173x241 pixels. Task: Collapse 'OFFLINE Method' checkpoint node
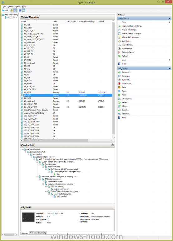pos(46,186)
